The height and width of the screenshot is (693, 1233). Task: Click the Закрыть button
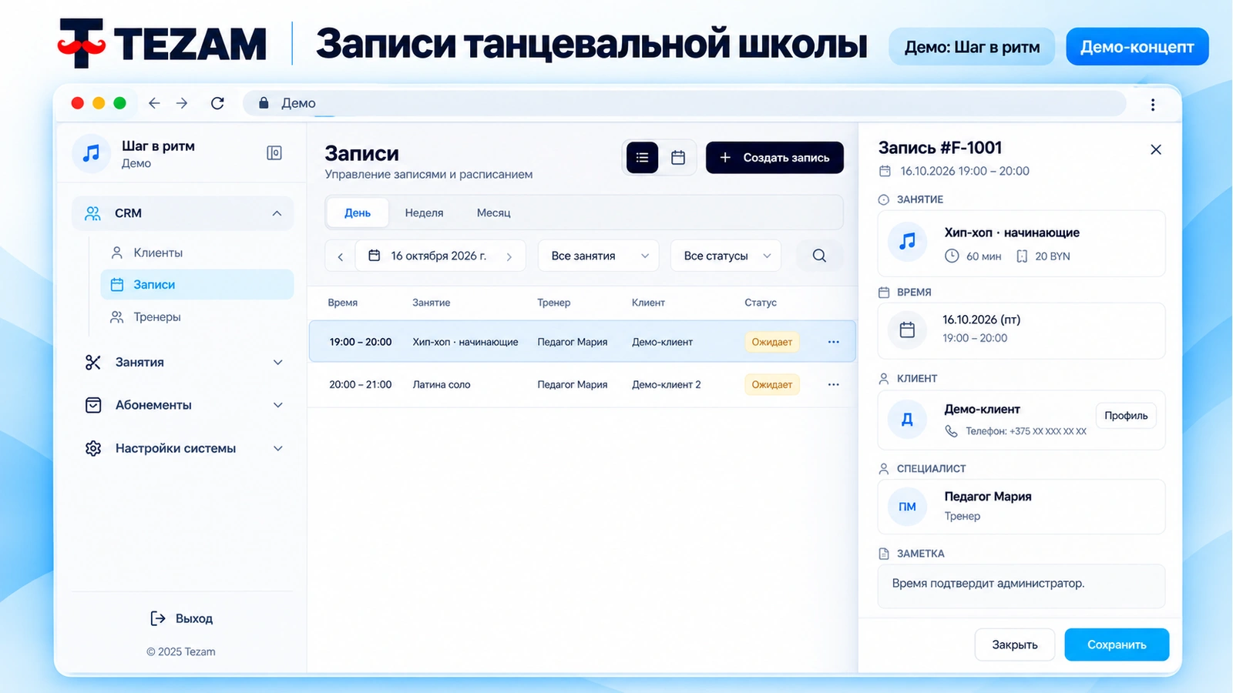(x=1014, y=644)
